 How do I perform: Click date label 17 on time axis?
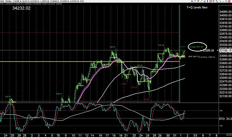pyautogui.click(x=107, y=135)
